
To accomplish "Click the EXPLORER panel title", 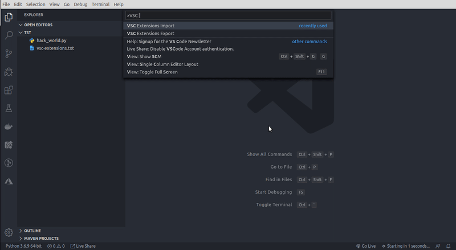I will click(34, 15).
